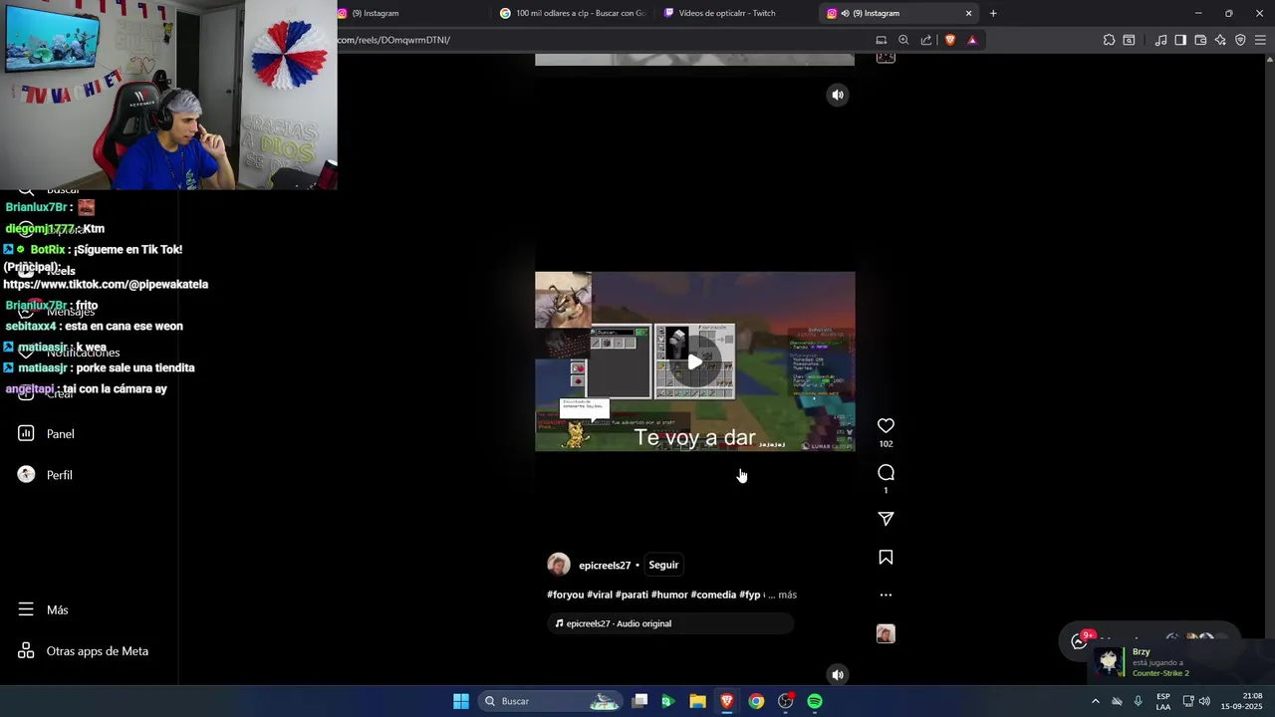Viewport: 1275px width, 717px height.
Task: Open the Leo AI sparkle icon
Action: coord(1220,40)
